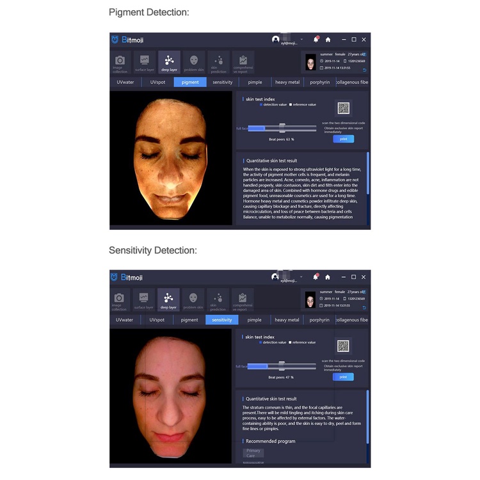Click Primary Care button in sensitivity window
Viewport: 480px width, 480px height.
[x=254, y=453]
